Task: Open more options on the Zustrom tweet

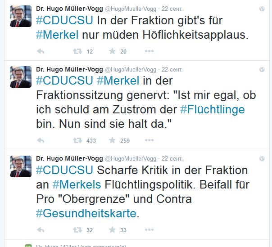Action: click(x=149, y=140)
